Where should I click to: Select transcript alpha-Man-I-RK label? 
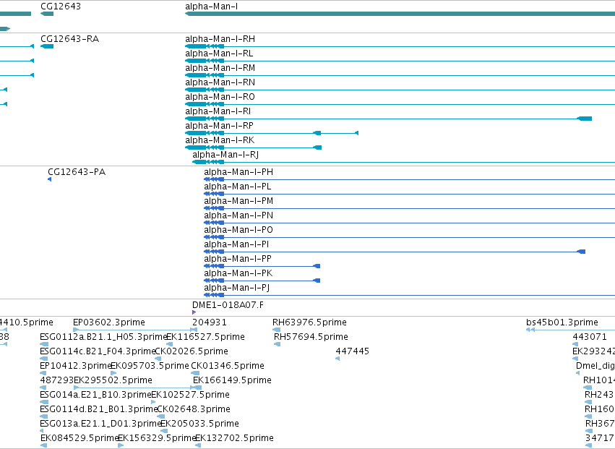(220, 140)
